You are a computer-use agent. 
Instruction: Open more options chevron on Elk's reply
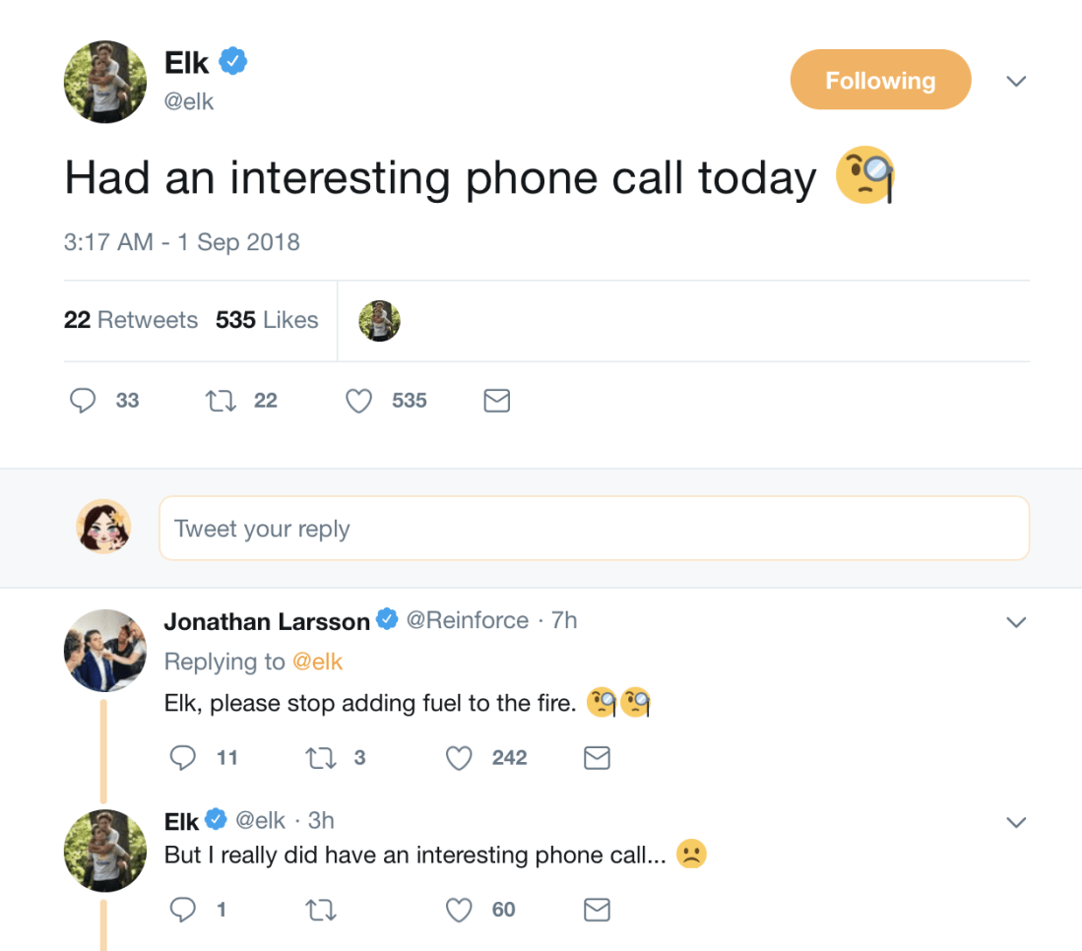click(x=1016, y=822)
